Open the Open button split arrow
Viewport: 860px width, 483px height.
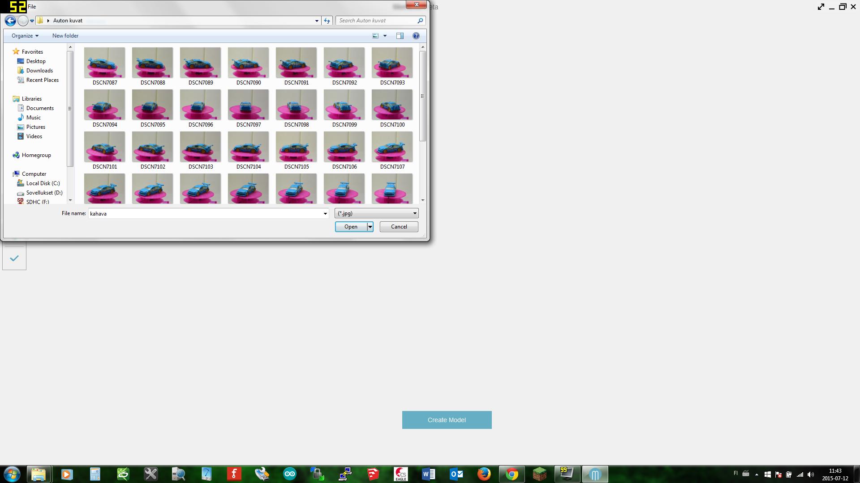(370, 227)
